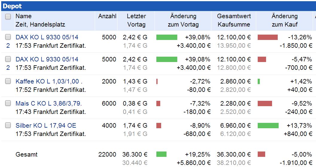Click the green bar next to Silber's +13,73%

click(268, 126)
